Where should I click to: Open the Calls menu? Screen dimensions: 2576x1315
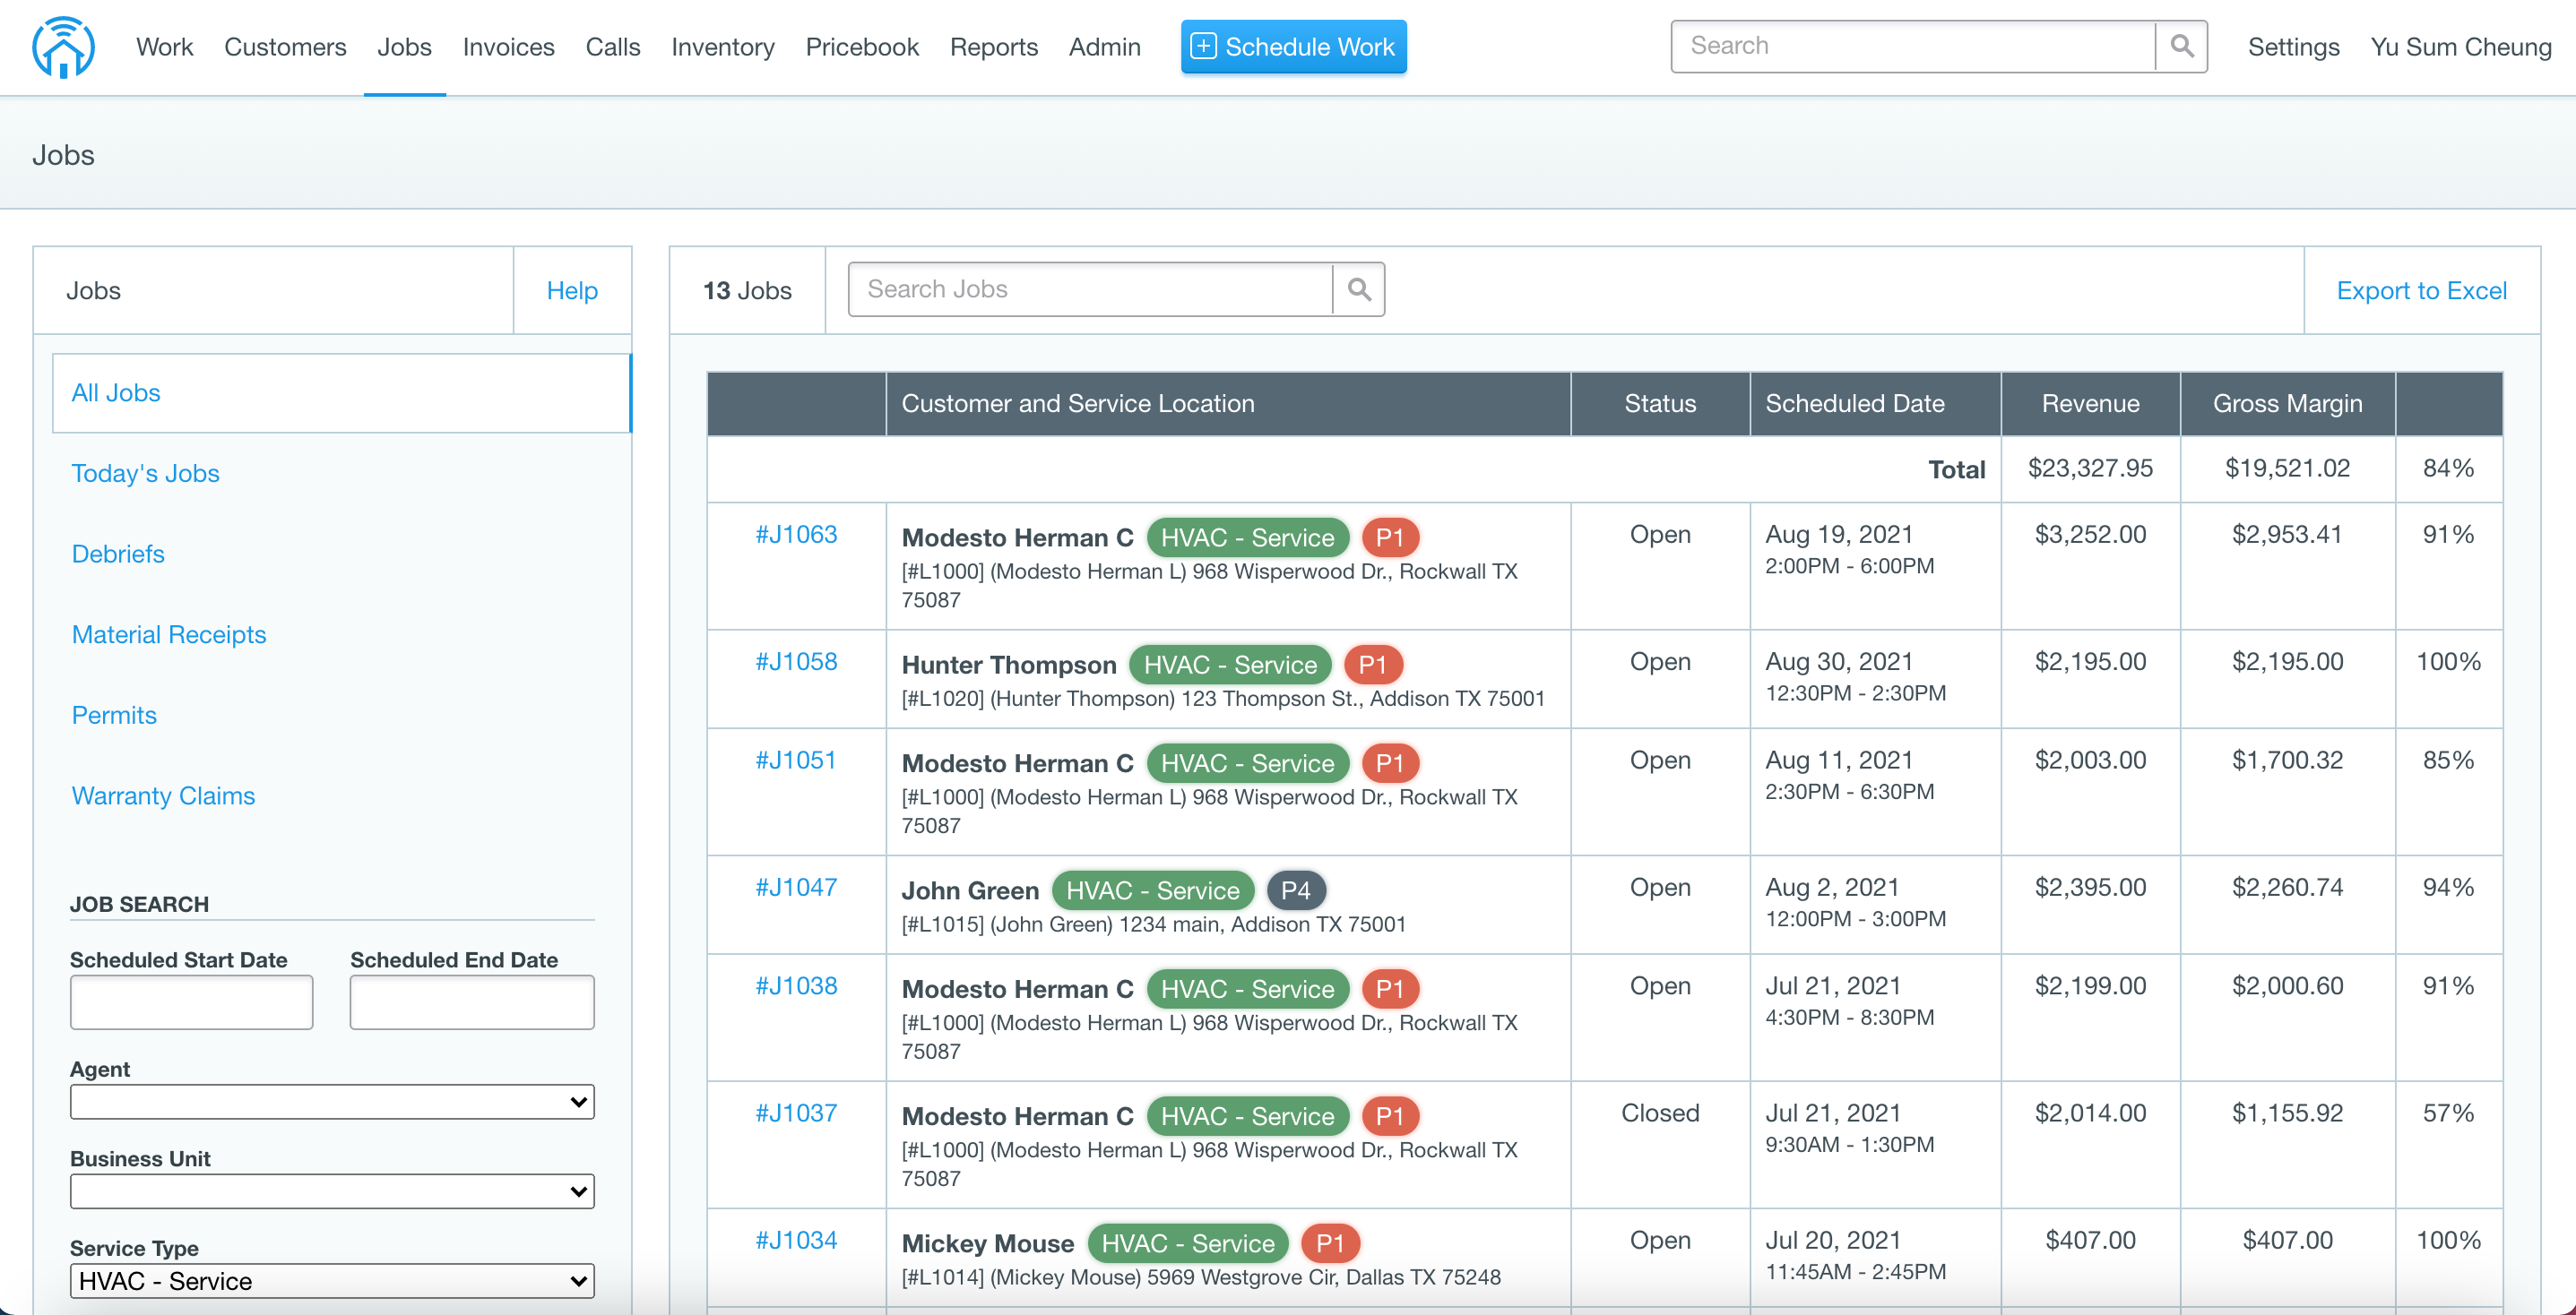(x=612, y=47)
